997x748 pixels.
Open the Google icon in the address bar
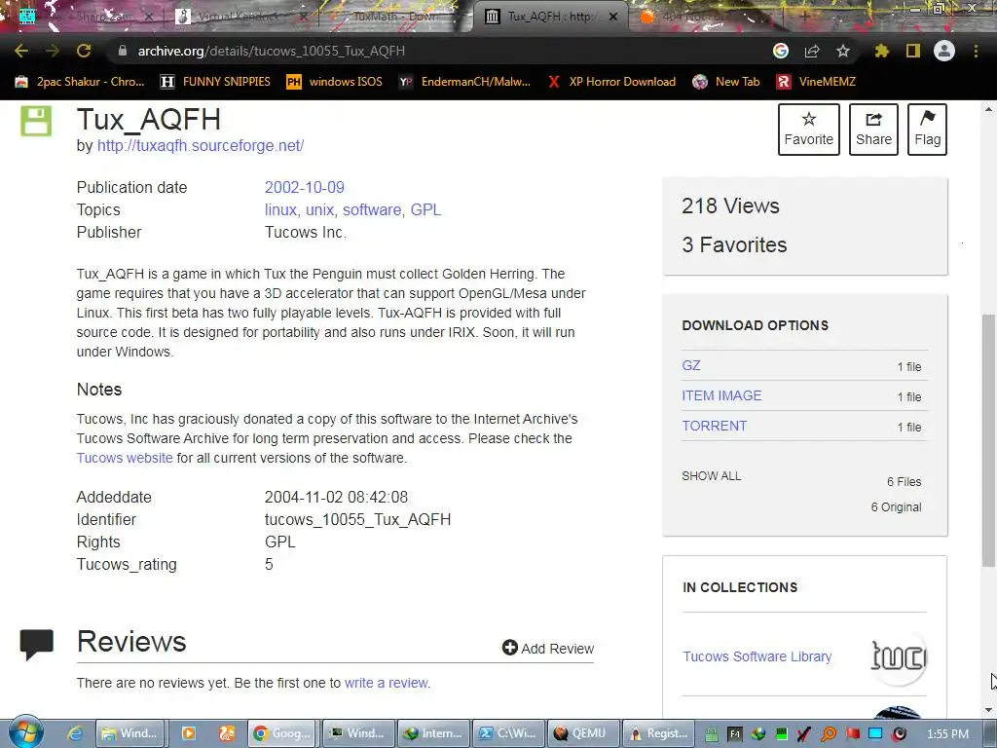click(x=781, y=51)
